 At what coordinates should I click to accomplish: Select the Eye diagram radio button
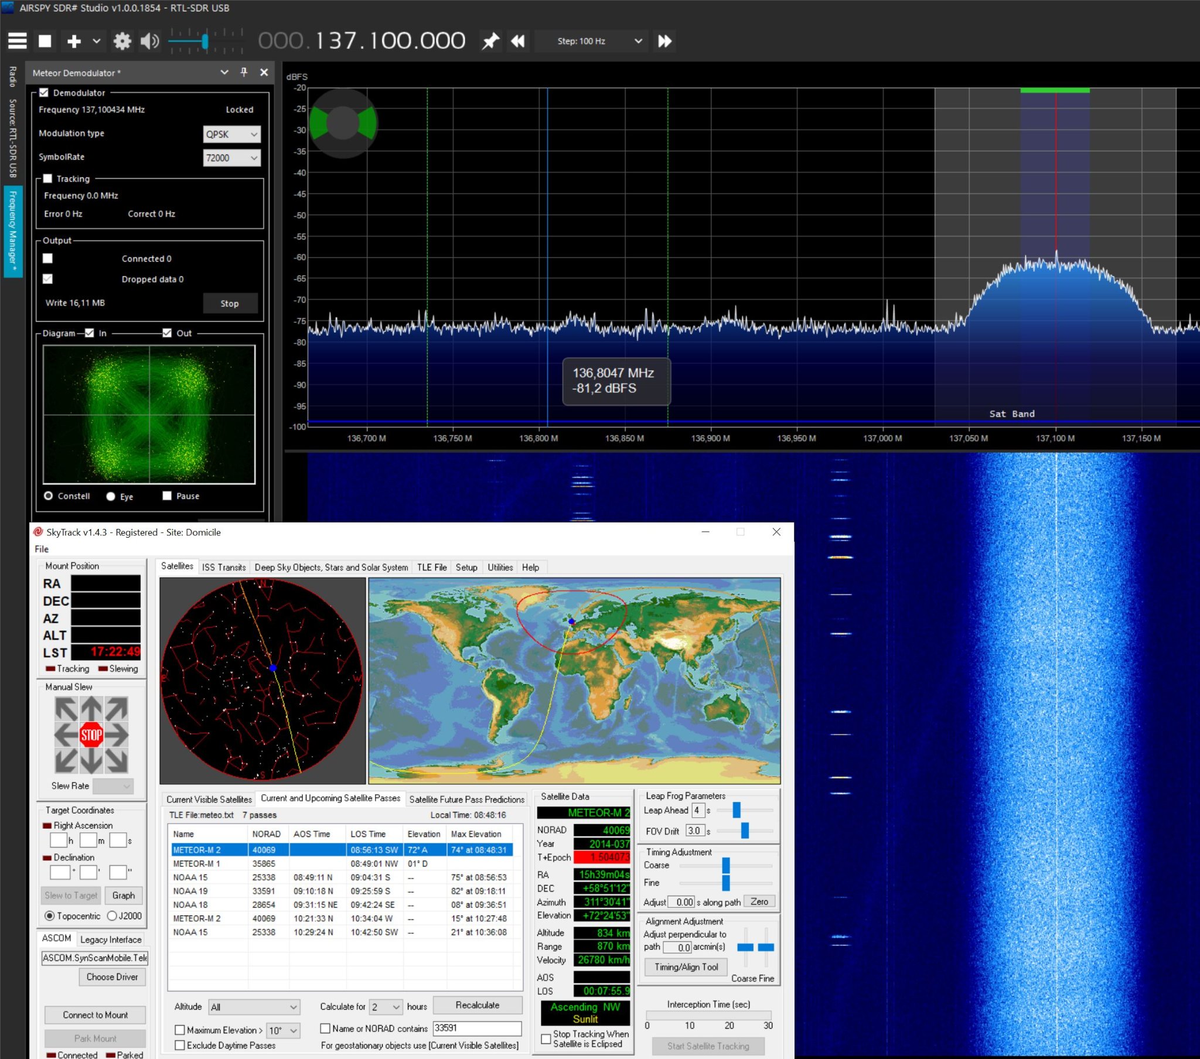pos(111,496)
